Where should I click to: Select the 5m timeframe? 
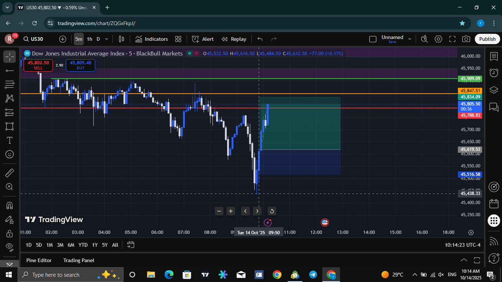pyautogui.click(x=79, y=39)
